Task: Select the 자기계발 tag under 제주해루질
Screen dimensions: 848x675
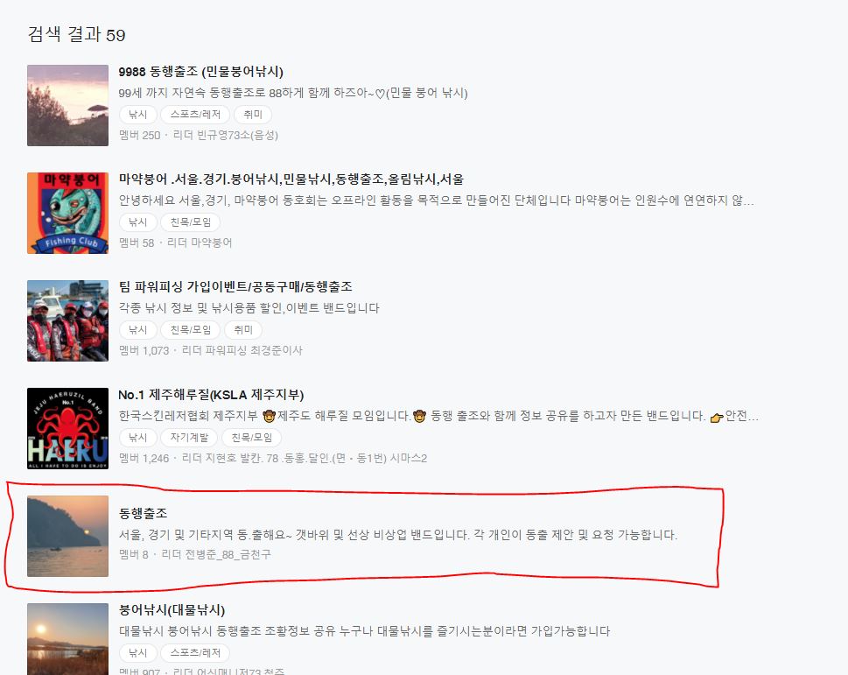Action: click(189, 437)
